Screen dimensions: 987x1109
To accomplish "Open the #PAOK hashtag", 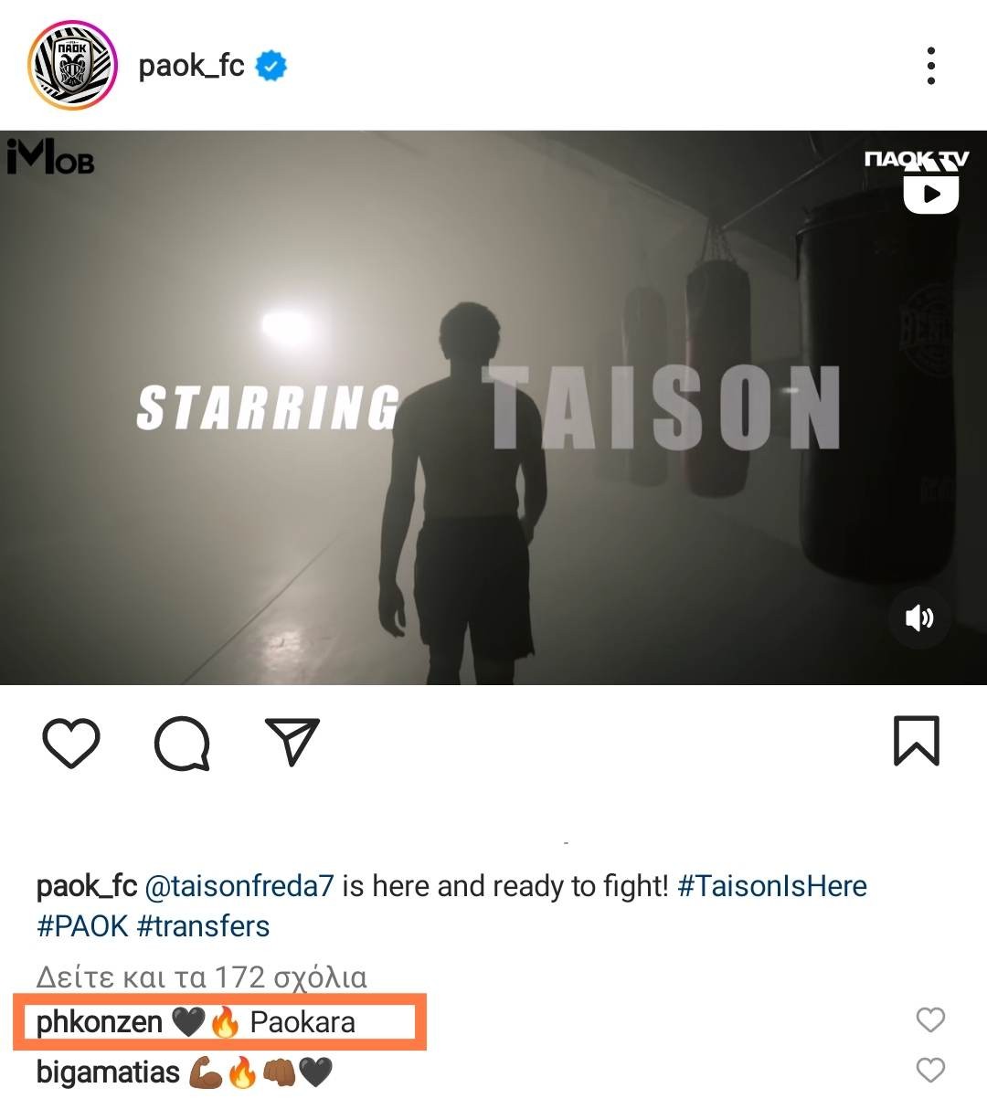I will pyautogui.click(x=82, y=926).
